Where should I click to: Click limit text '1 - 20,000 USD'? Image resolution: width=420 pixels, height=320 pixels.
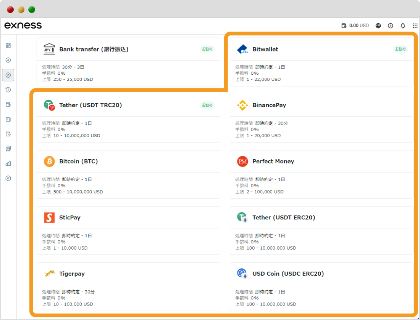(263, 136)
